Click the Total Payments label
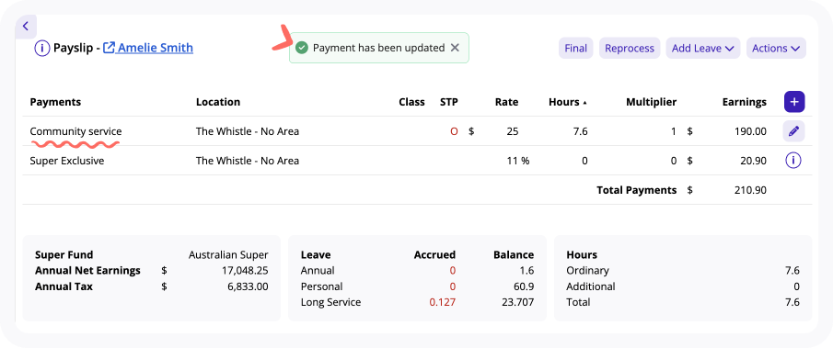 pyautogui.click(x=636, y=190)
